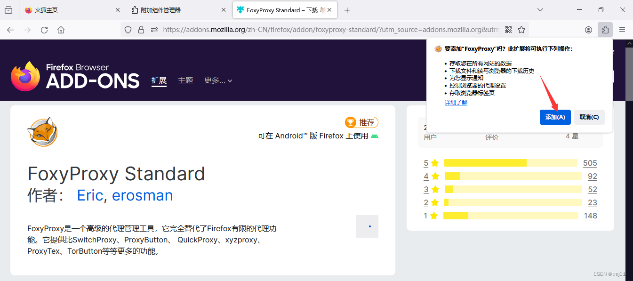Click the FoxyProxy Standard title text
The width and height of the screenshot is (633, 281).
pos(116,174)
